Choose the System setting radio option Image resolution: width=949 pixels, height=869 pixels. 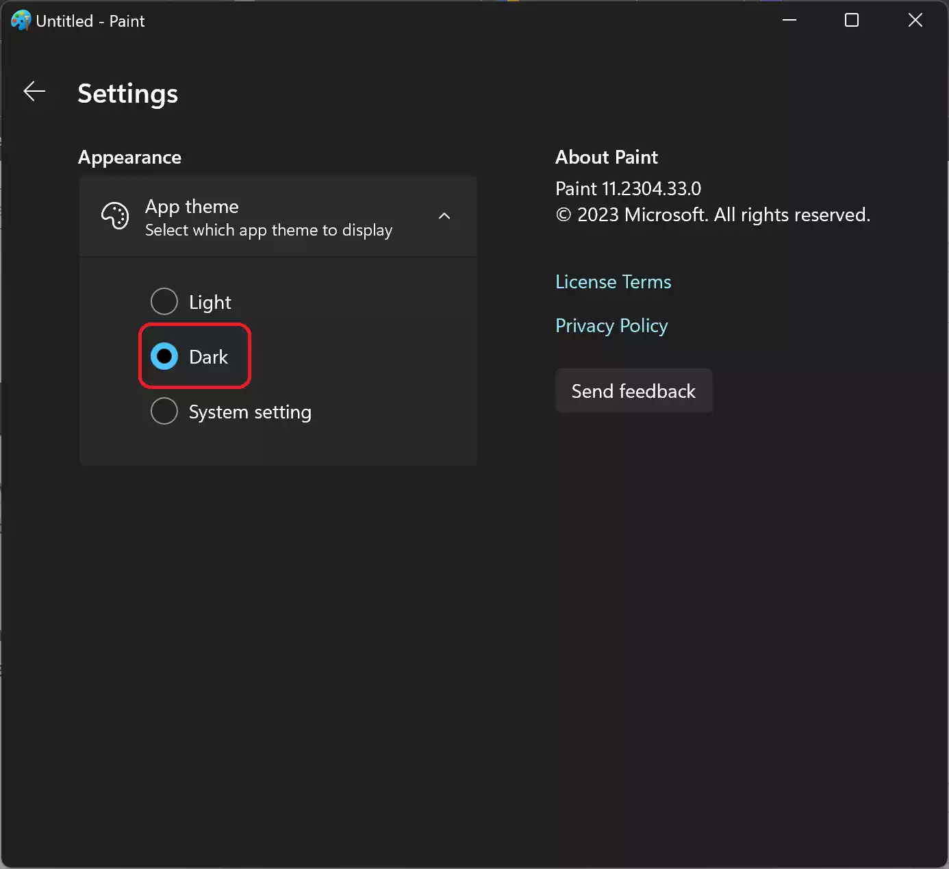[164, 411]
